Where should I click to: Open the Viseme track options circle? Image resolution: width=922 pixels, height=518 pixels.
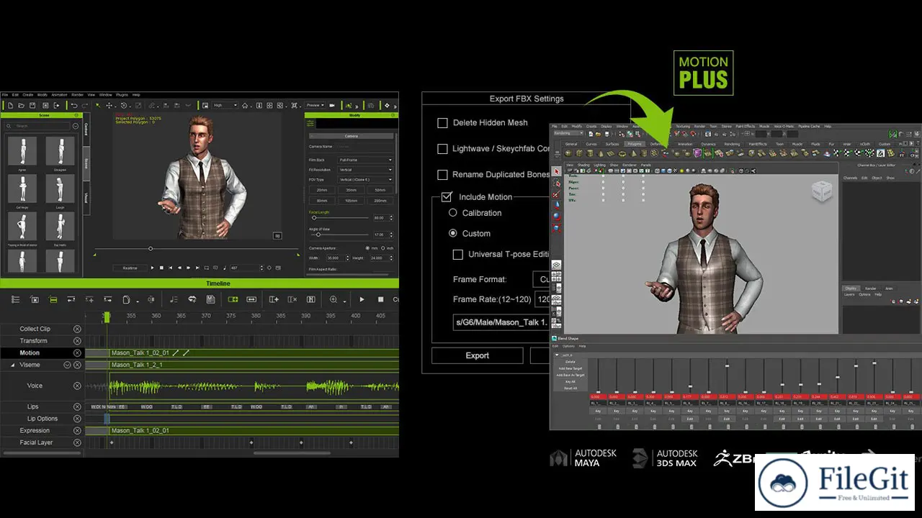67,365
